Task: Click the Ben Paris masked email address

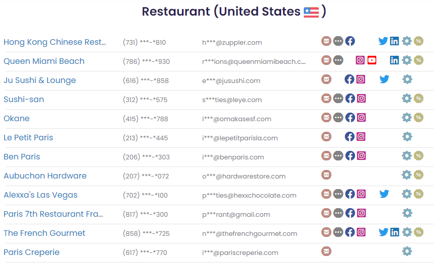Action: 233,157
